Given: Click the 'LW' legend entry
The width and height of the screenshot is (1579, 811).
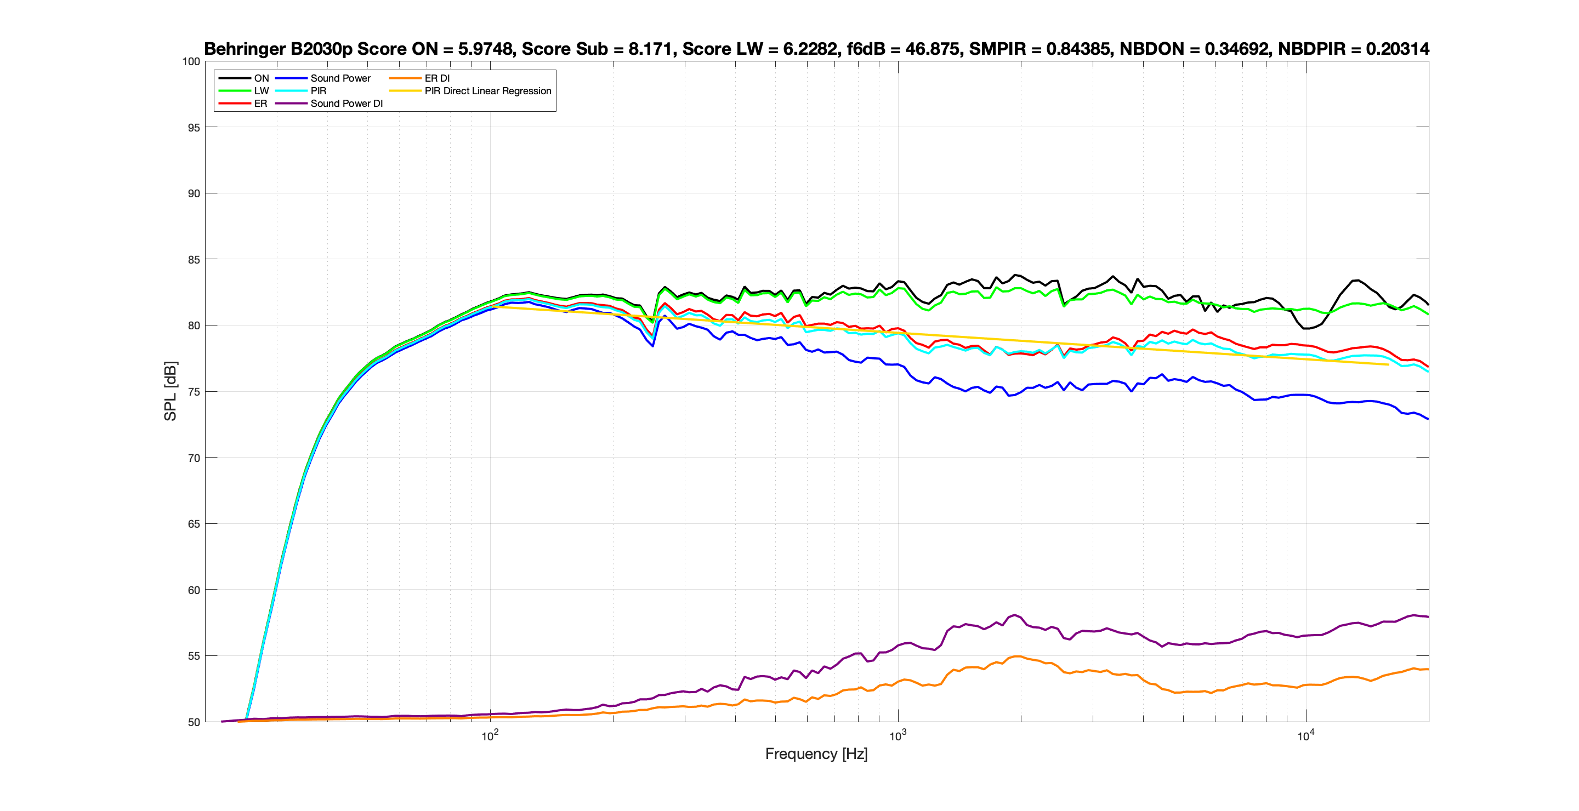Looking at the screenshot, I should [x=262, y=90].
